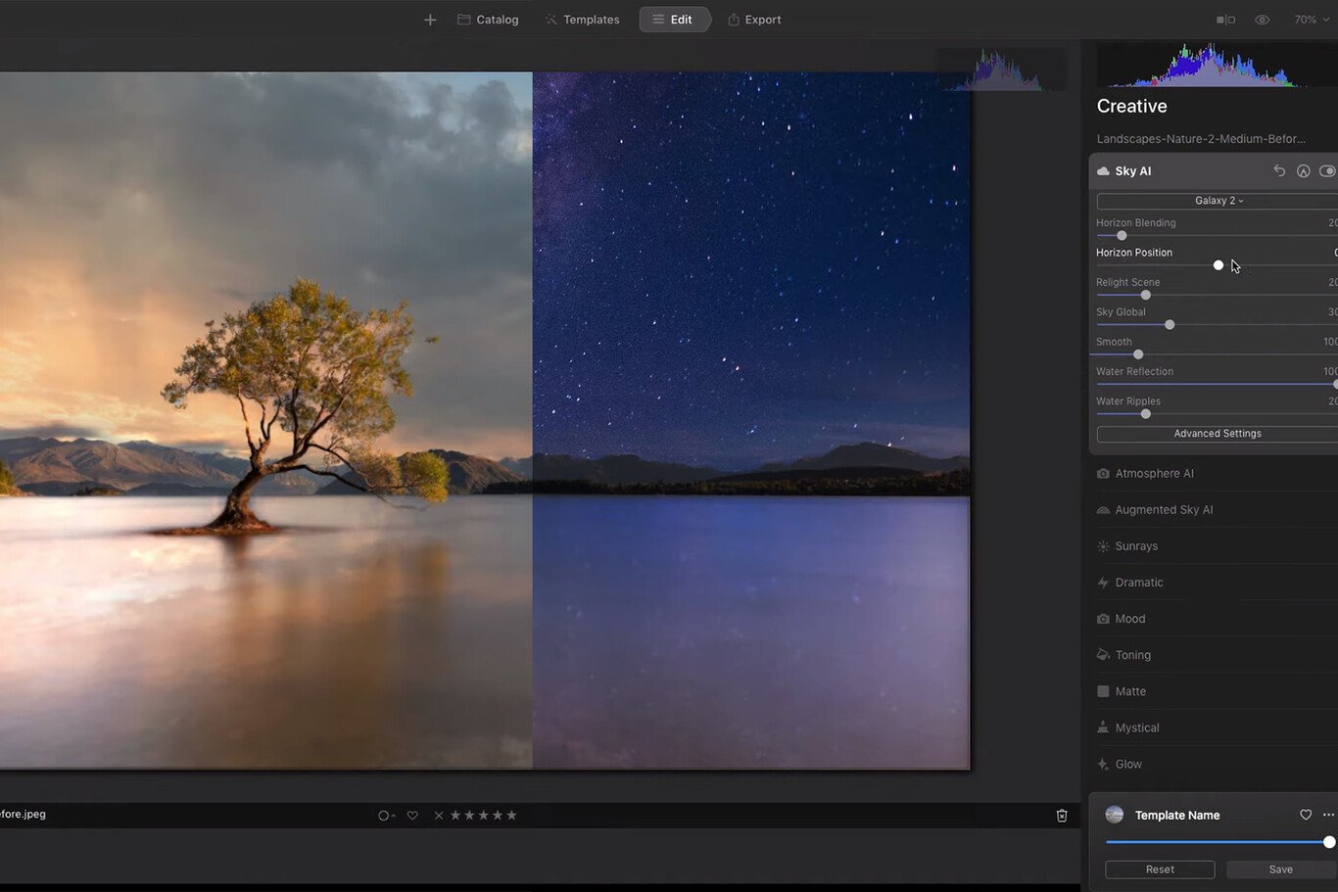
Task: Click the Glow sparkle icon
Action: click(1103, 764)
